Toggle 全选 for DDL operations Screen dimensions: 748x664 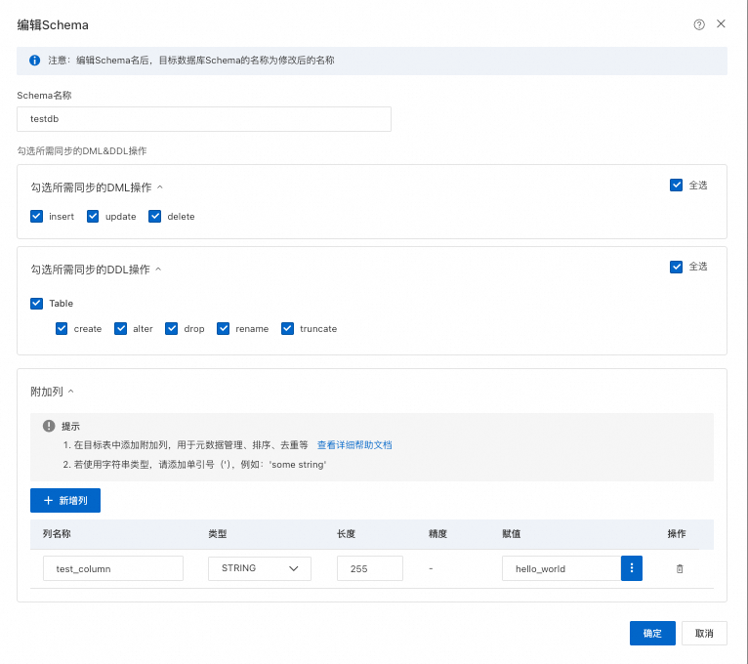pyautogui.click(x=676, y=267)
